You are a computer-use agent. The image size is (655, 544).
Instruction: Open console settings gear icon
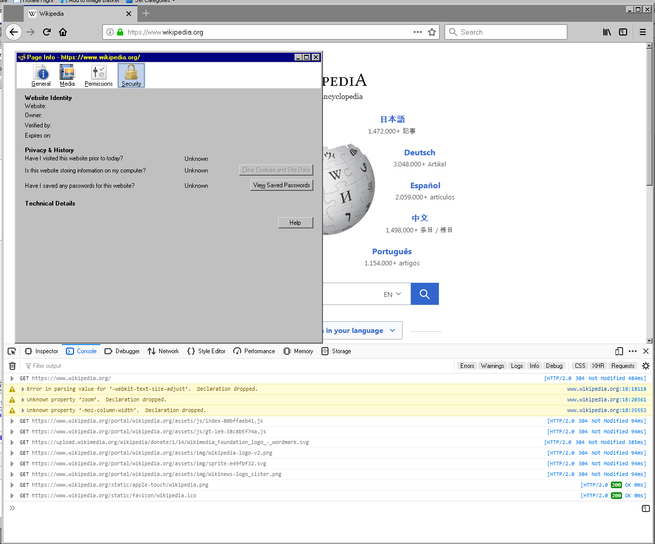[x=646, y=366]
